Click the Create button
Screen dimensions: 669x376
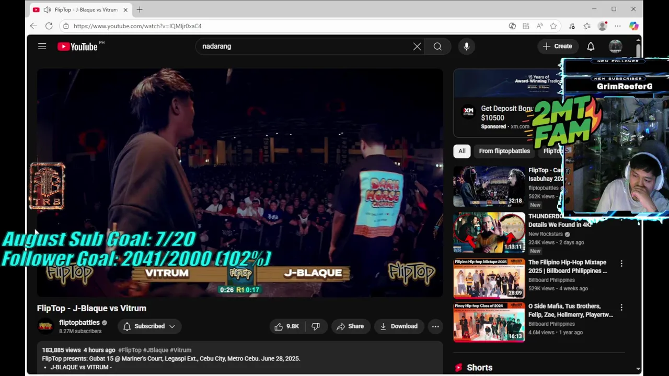click(x=558, y=46)
